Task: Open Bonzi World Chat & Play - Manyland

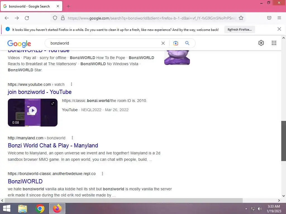Action: click(x=53, y=145)
